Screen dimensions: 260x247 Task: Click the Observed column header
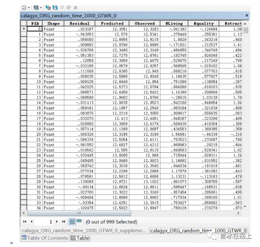point(145,23)
